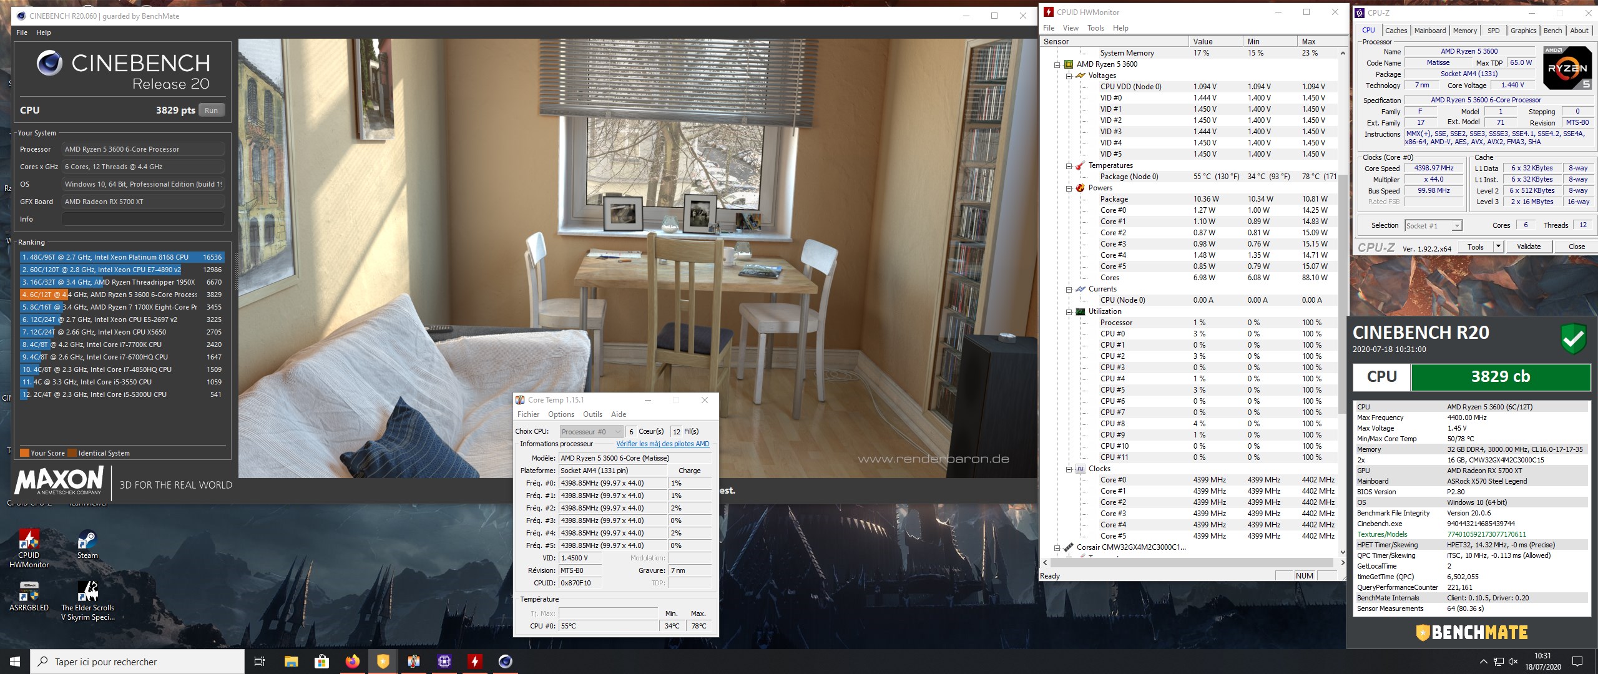This screenshot has width=1598, height=674.
Task: Click the CPU-Z Validate button
Action: [1529, 247]
